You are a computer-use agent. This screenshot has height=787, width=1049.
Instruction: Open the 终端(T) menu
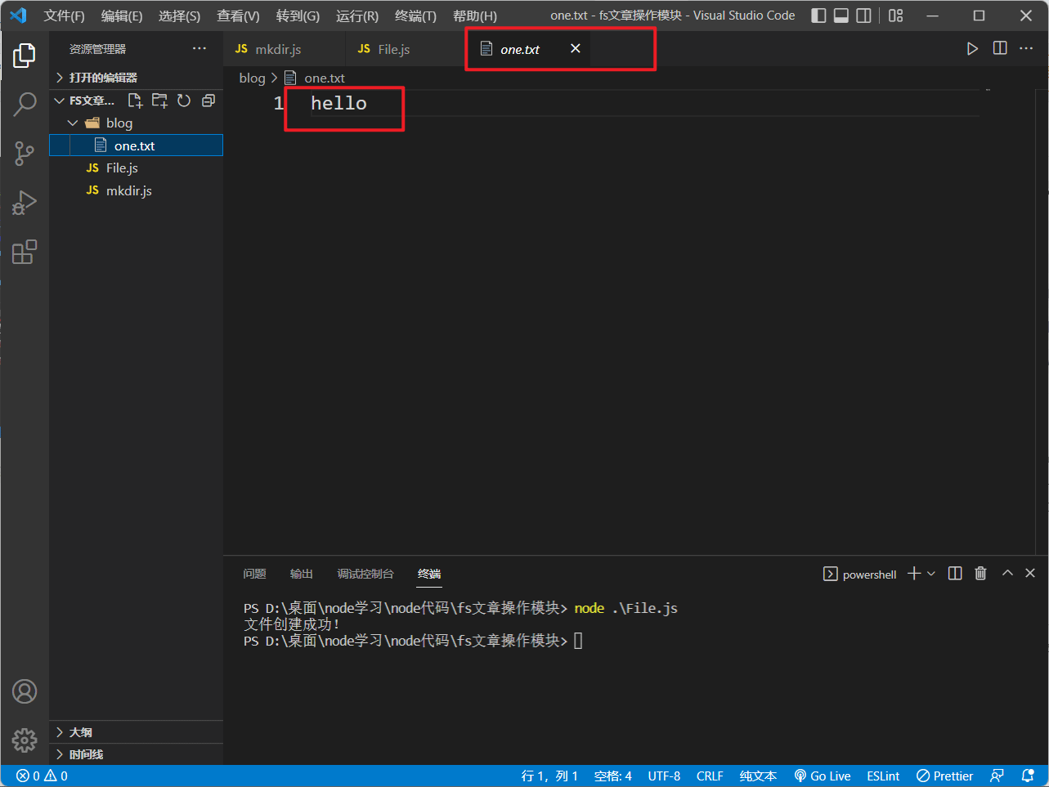[x=415, y=16]
